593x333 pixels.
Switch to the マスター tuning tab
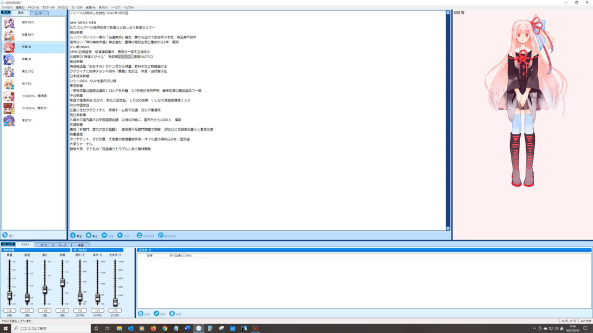click(25, 245)
